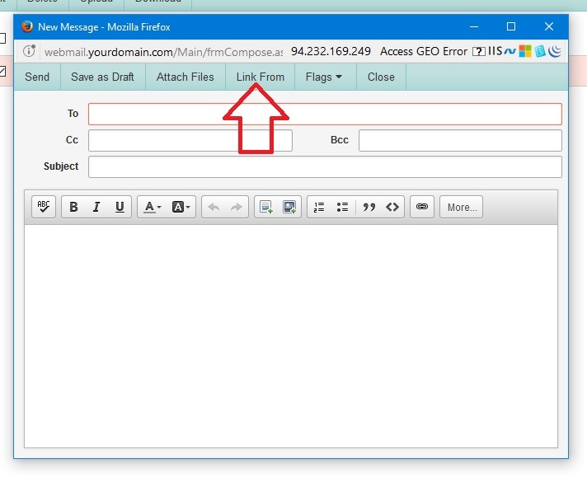Click the More... editor button
Image resolution: width=587 pixels, height=482 pixels.
point(462,207)
